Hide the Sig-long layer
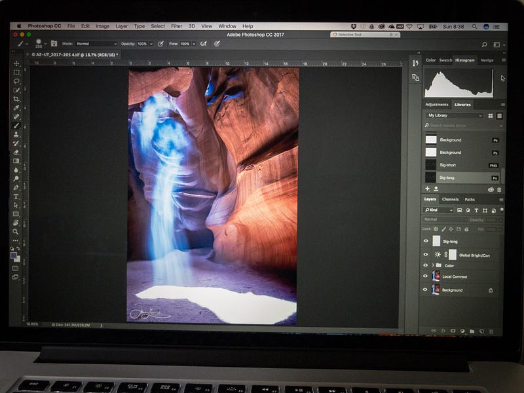The width and height of the screenshot is (524, 393). point(426,241)
